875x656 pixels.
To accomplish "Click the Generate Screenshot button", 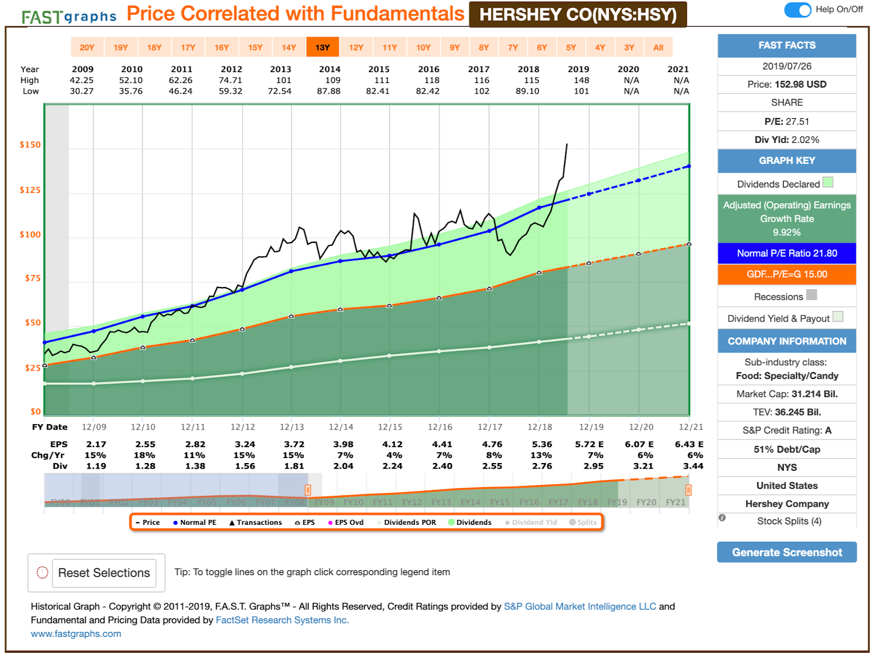I will (x=787, y=552).
